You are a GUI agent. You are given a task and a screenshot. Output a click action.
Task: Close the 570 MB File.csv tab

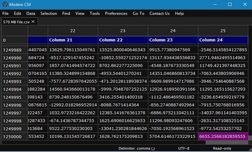(x=33, y=22)
